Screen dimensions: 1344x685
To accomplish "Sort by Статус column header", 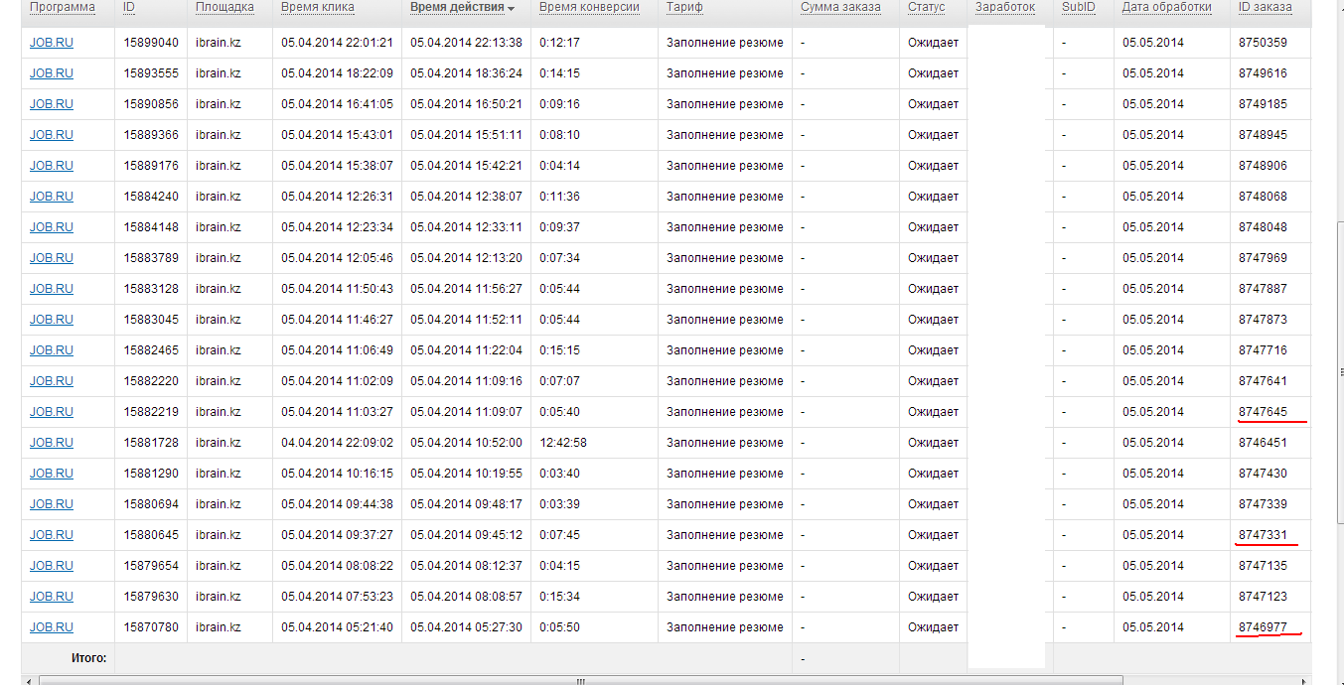I will click(x=927, y=7).
